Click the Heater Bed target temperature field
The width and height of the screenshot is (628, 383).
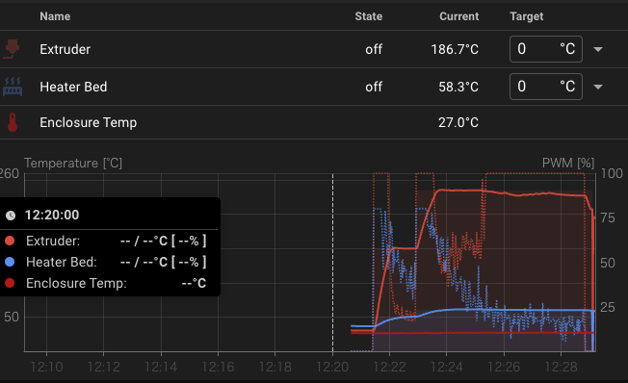coord(546,87)
